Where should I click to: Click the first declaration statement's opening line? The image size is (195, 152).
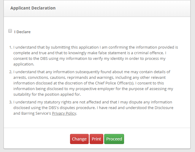point(96,47)
